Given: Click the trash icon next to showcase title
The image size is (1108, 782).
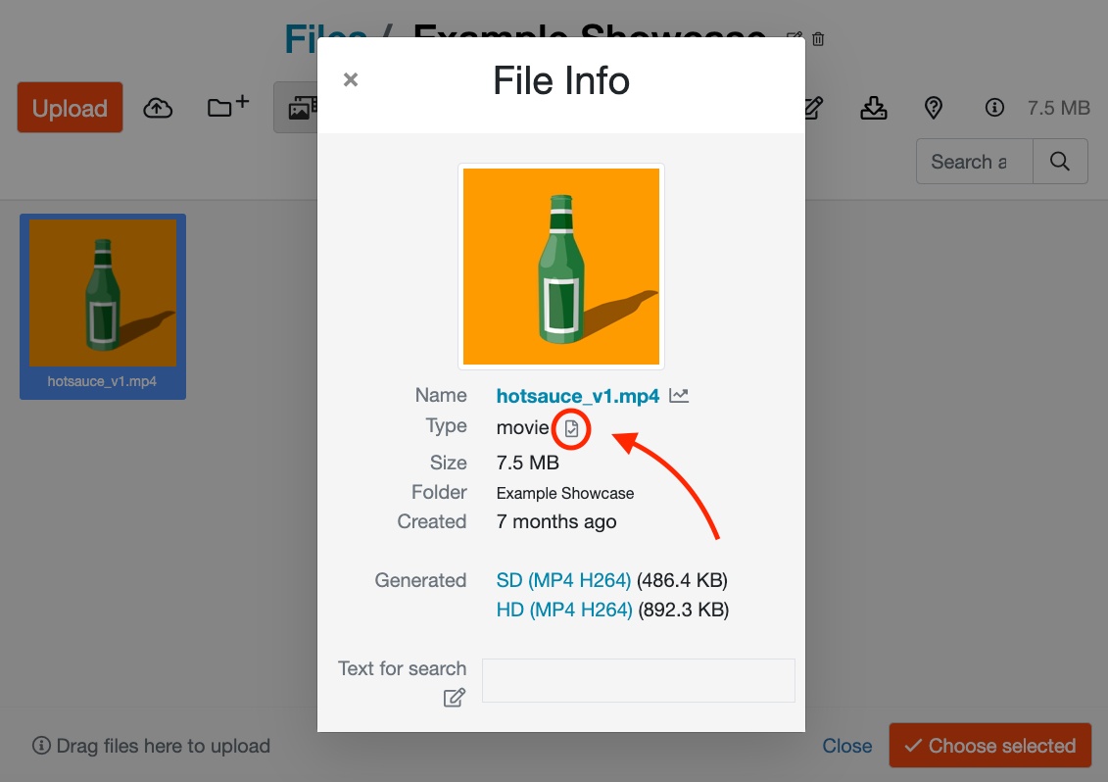Looking at the screenshot, I should point(819,39).
